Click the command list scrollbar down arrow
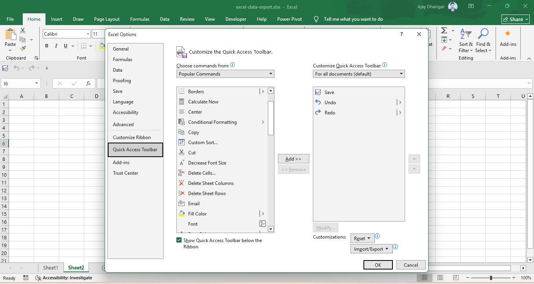This screenshot has width=534, height=284. 271,229
